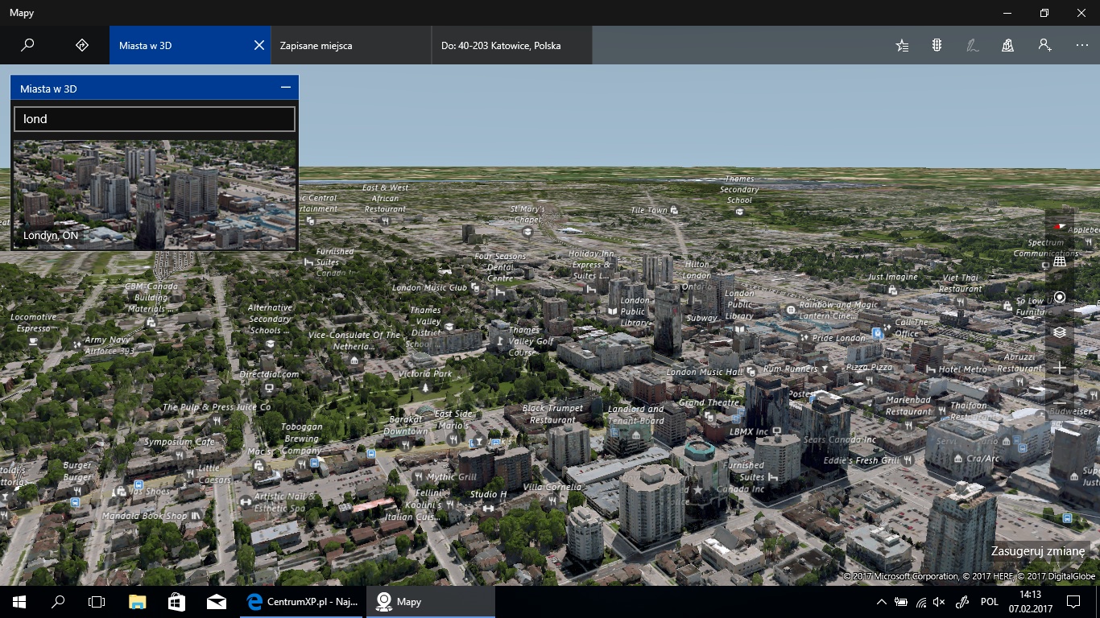Select the Viet Thai Restaurant label
1100x618 pixels.
click(x=961, y=283)
